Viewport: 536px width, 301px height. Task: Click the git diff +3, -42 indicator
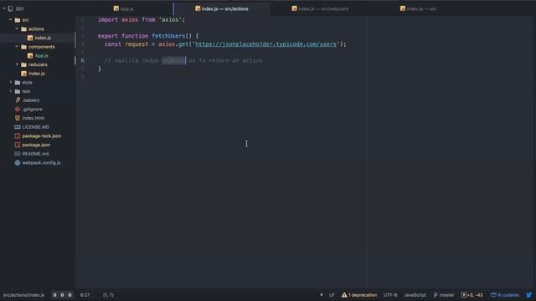point(472,295)
